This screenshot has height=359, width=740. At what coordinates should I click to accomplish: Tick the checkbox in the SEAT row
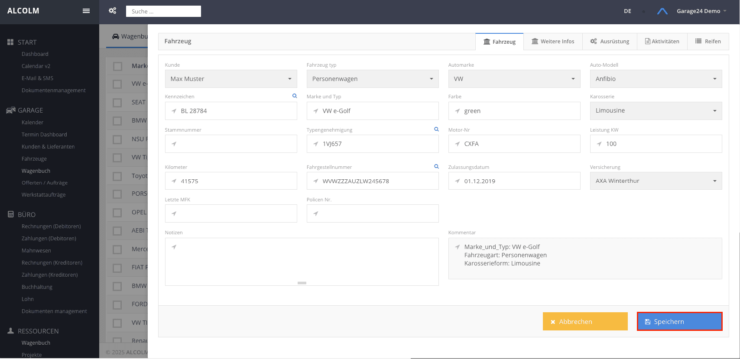pyautogui.click(x=117, y=103)
